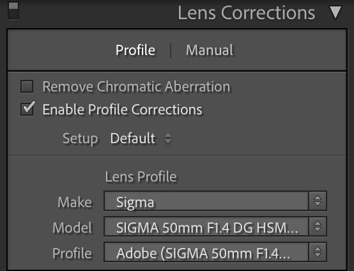This screenshot has height=271, width=354.
Task: Uncheck Enable Profile Corrections checkbox
Action: pos(27,109)
